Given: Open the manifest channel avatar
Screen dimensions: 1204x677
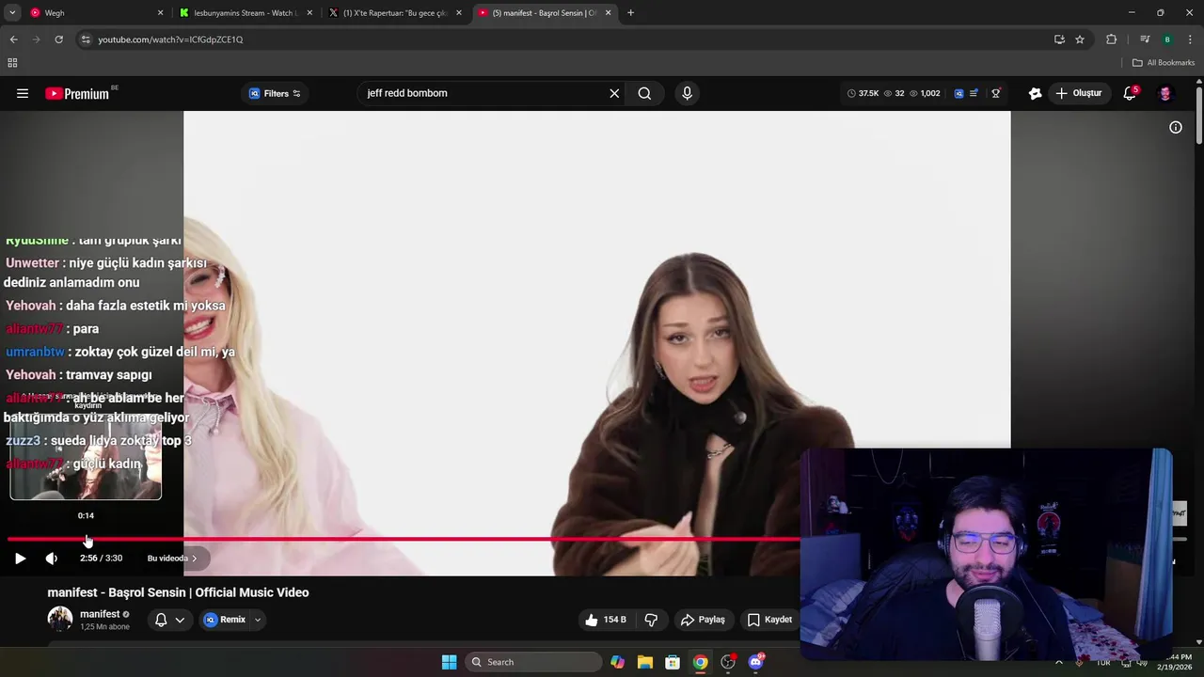Looking at the screenshot, I should pos(60,620).
